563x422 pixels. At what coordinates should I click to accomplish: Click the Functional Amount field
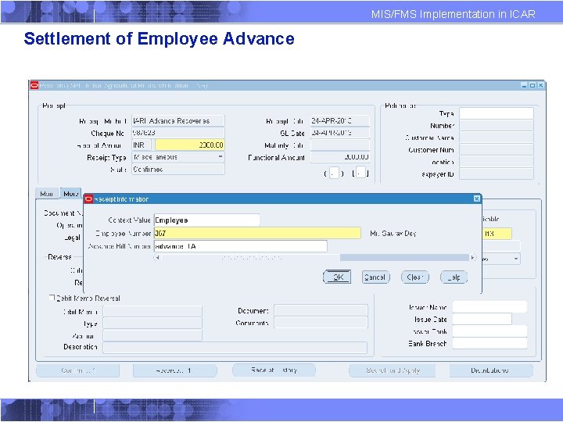(x=339, y=157)
